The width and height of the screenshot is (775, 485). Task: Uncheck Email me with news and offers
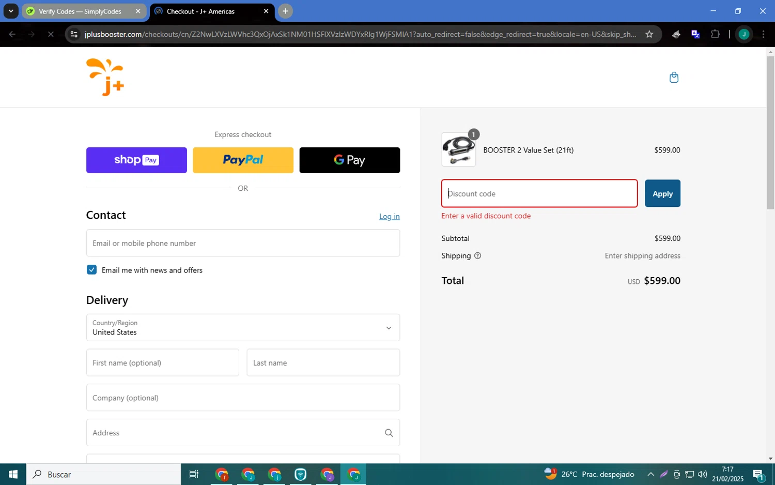[x=91, y=270]
